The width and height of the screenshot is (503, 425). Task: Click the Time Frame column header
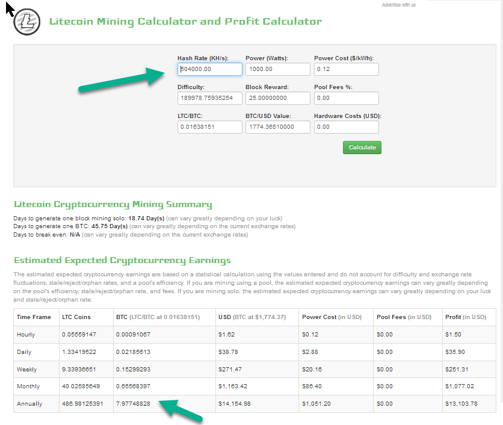[34, 317]
